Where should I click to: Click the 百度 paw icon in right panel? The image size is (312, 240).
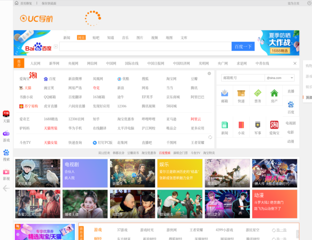pos(291,105)
